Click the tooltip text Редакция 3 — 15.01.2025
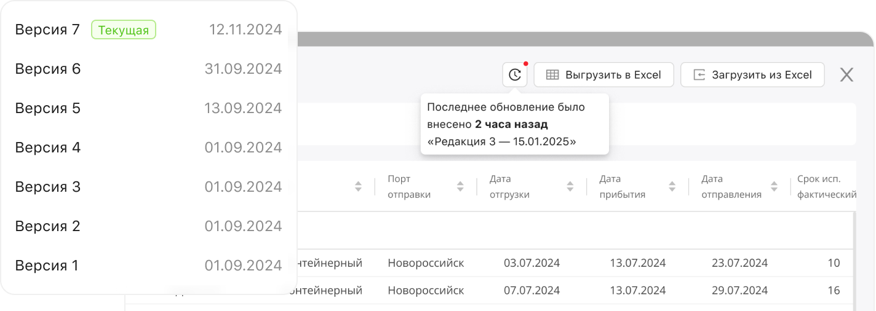This screenshot has height=311, width=876. 501,141
